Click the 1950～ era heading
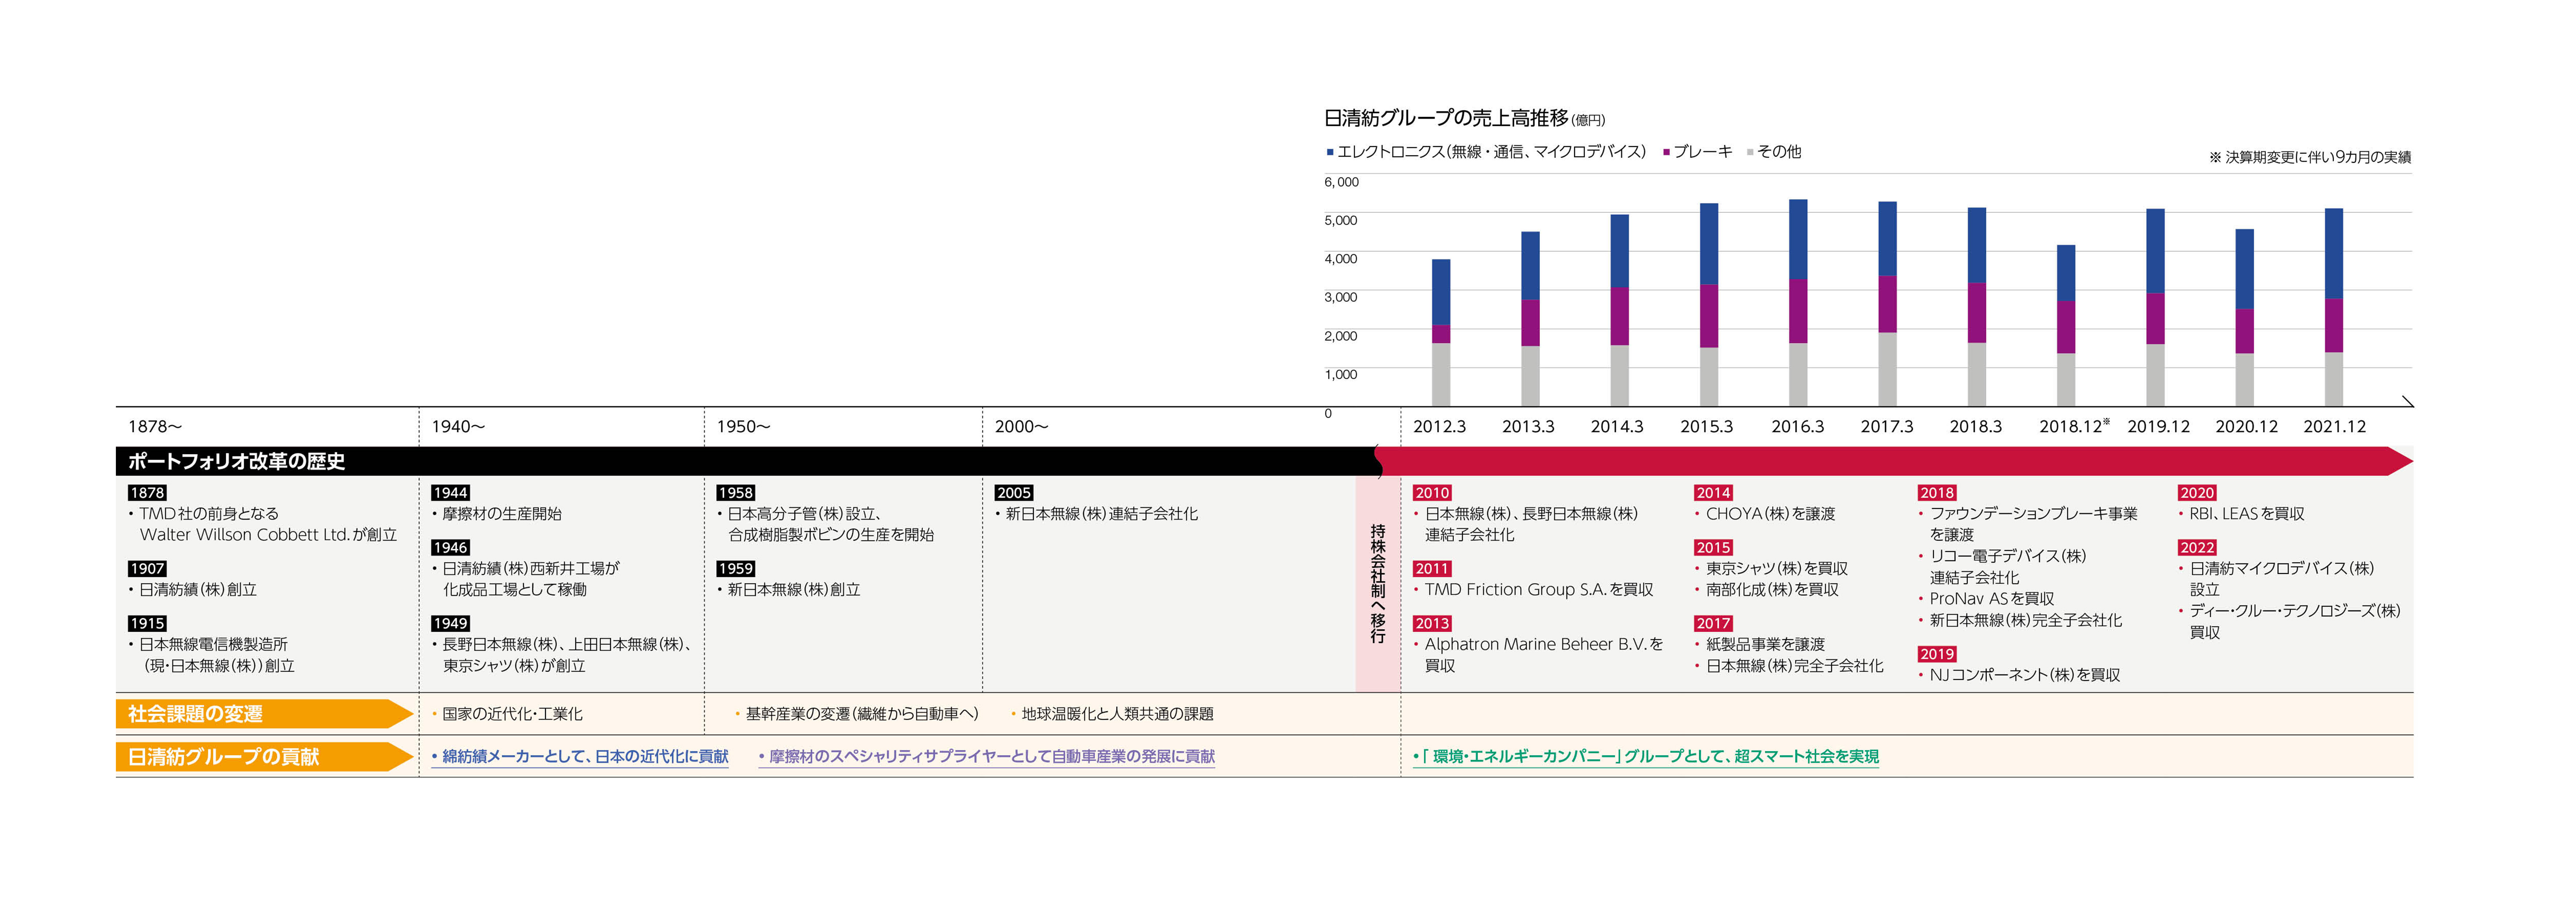The image size is (2576, 911). [743, 426]
